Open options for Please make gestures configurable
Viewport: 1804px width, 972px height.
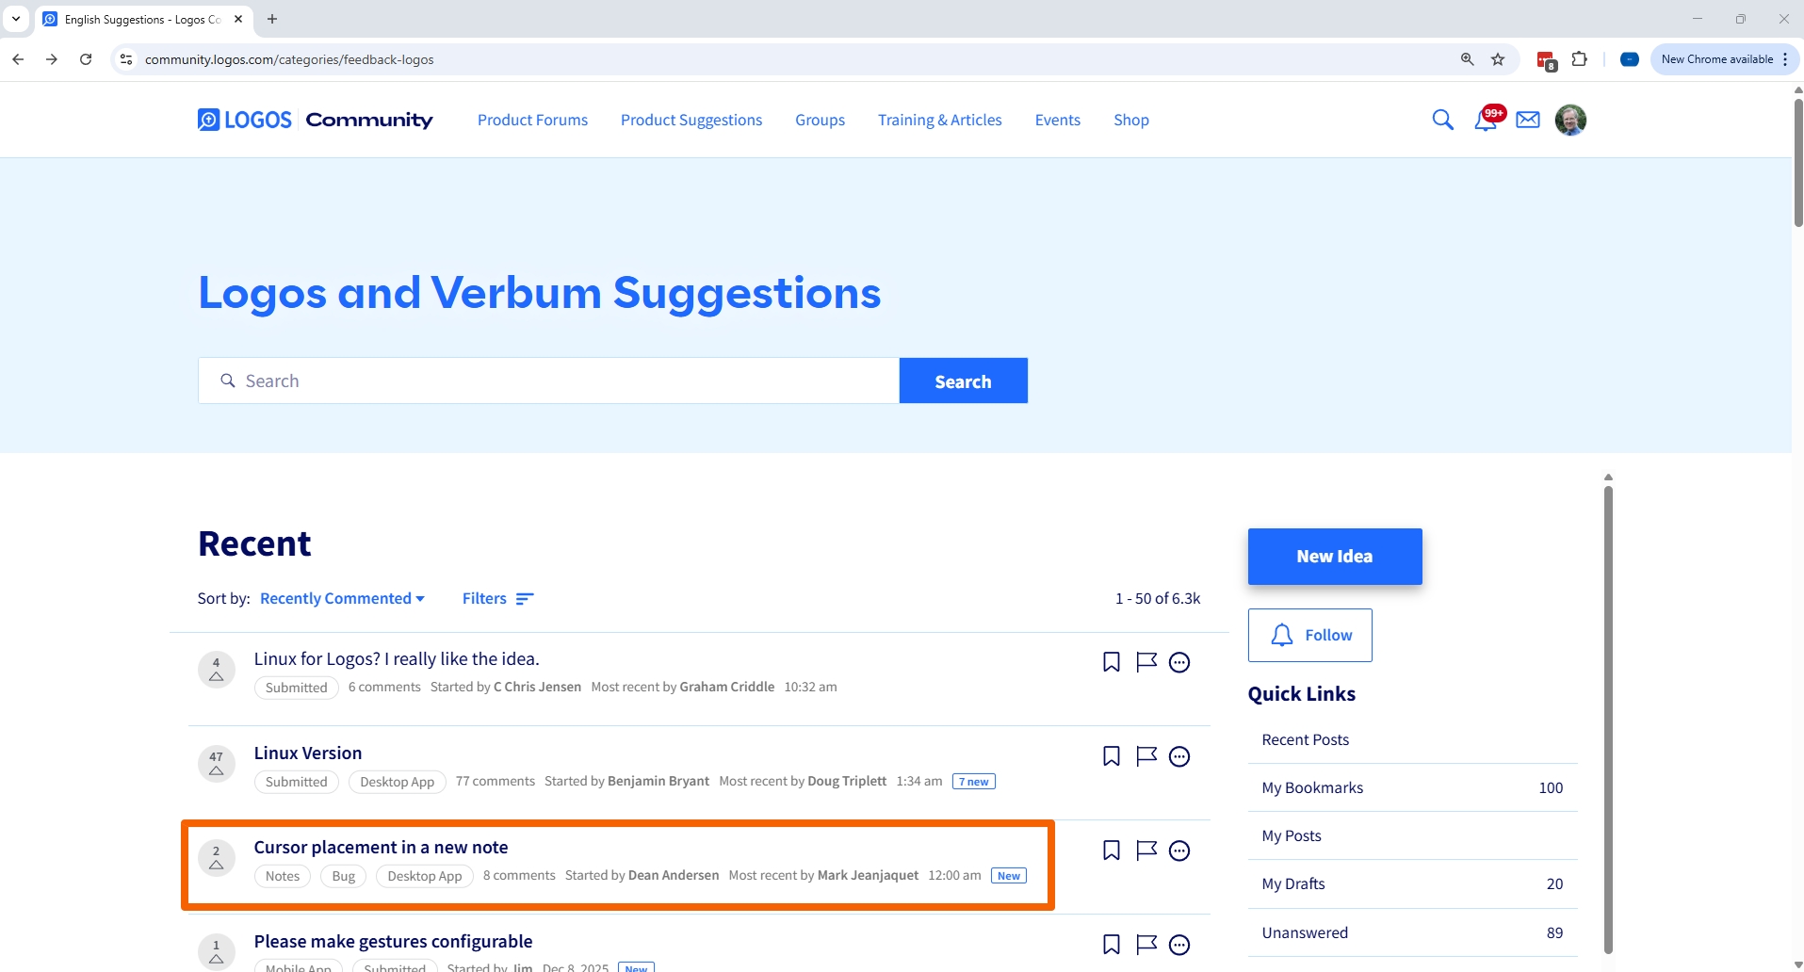click(1179, 945)
